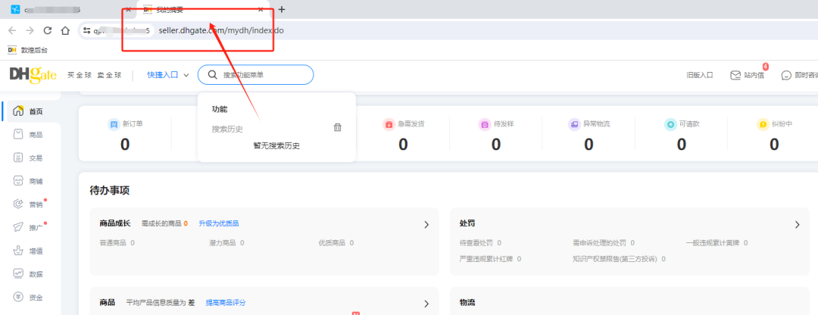Open the 商品 sidebar icon

[19, 135]
